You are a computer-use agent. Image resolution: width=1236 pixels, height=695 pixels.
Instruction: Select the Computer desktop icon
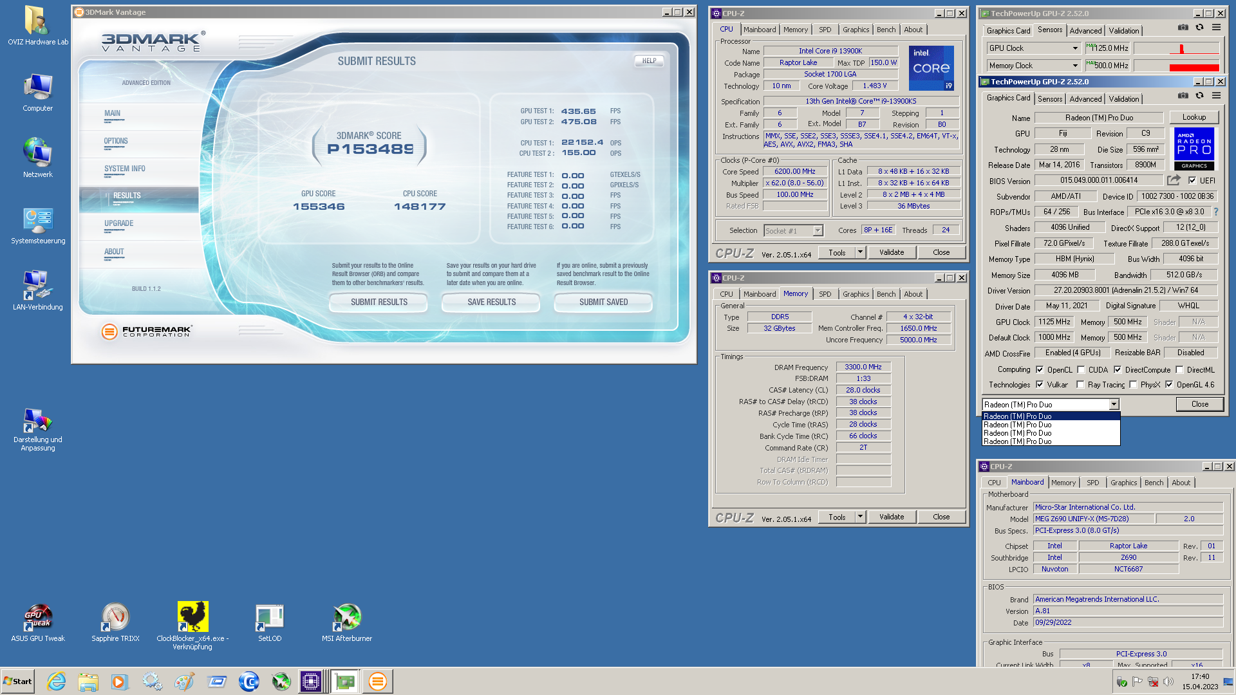click(x=38, y=93)
